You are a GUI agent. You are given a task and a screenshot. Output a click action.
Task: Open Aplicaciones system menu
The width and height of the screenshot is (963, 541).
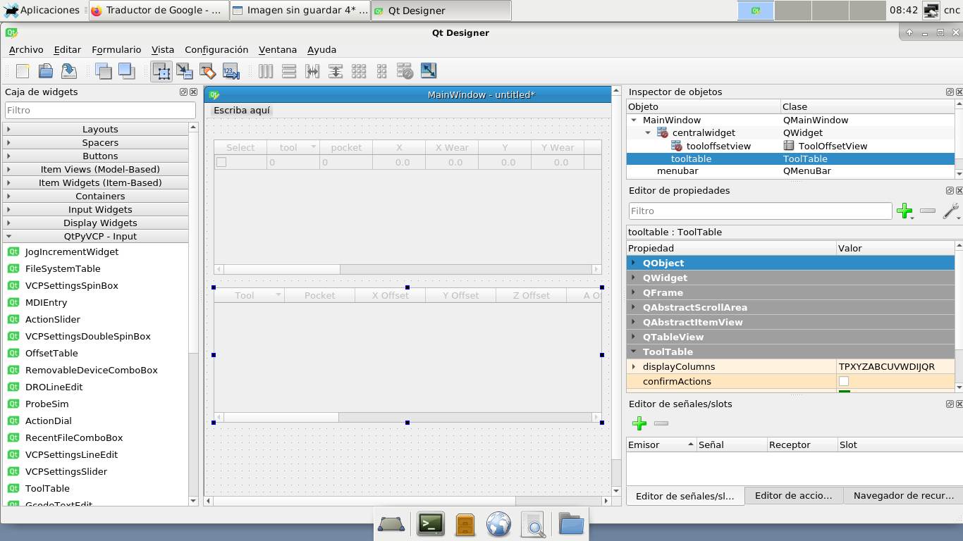42,10
